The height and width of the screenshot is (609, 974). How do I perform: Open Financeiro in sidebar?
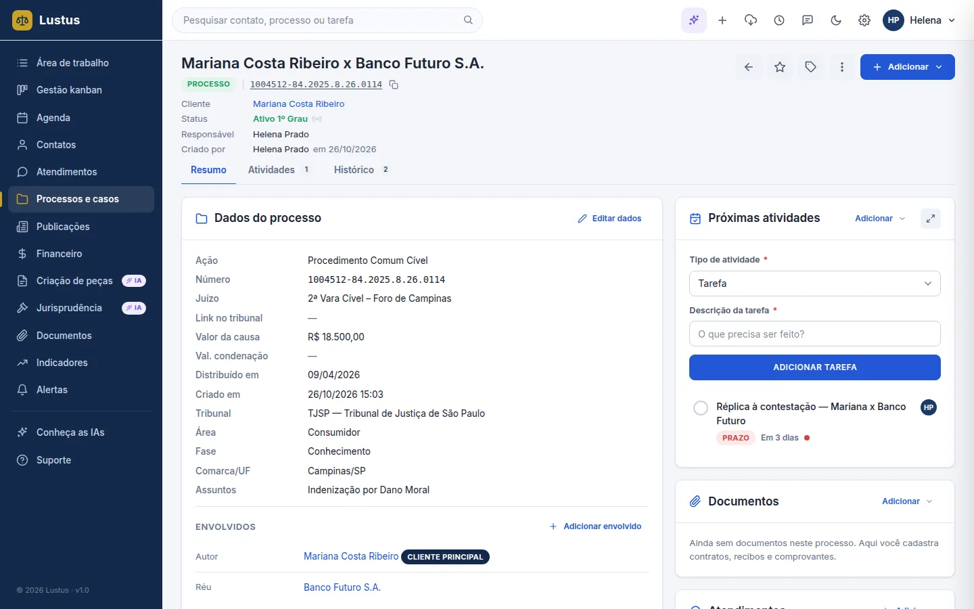click(x=81, y=254)
